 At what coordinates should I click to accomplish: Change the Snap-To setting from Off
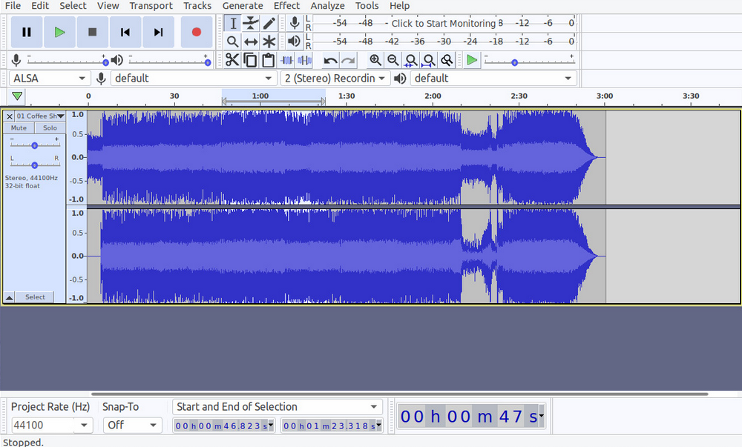pos(132,425)
